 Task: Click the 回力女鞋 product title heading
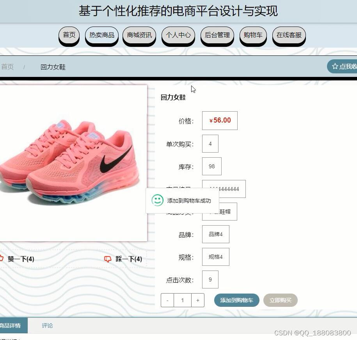tap(173, 97)
